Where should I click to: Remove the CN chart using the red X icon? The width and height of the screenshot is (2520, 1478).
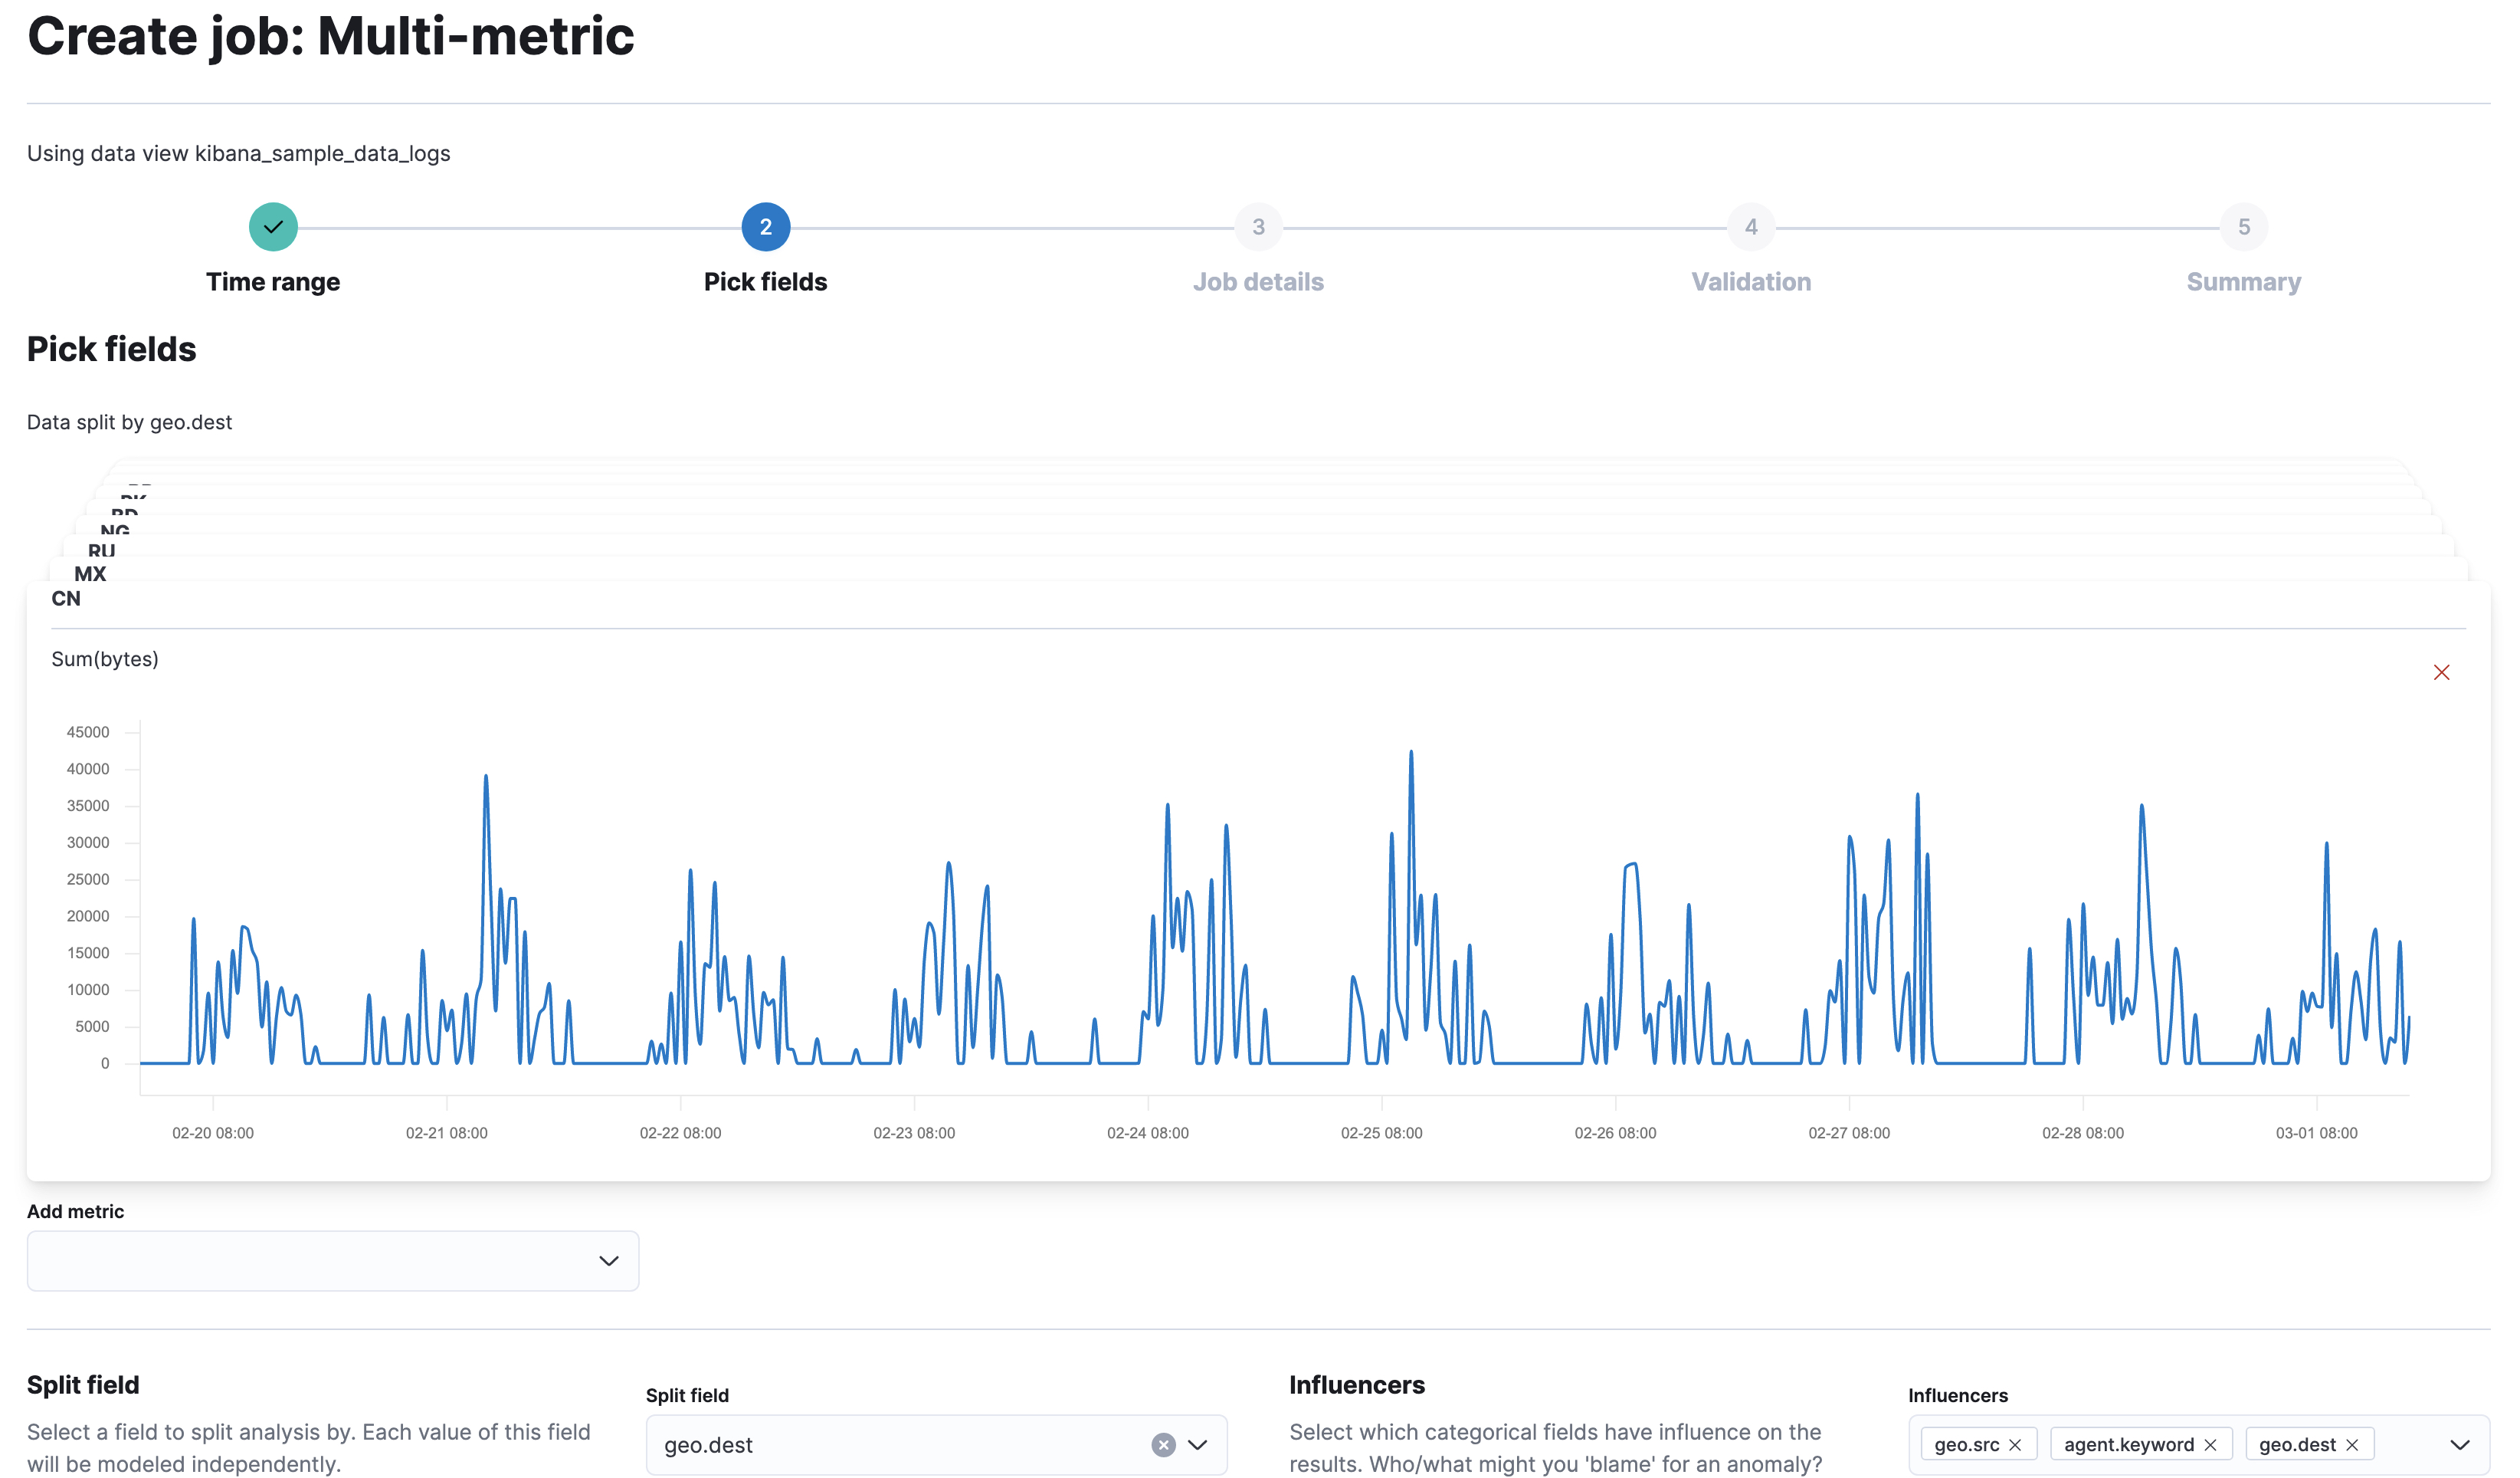click(x=2441, y=672)
